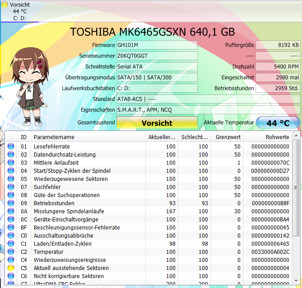Click blue status icon of Geräte-Einschaltvorgänge row

11,219
